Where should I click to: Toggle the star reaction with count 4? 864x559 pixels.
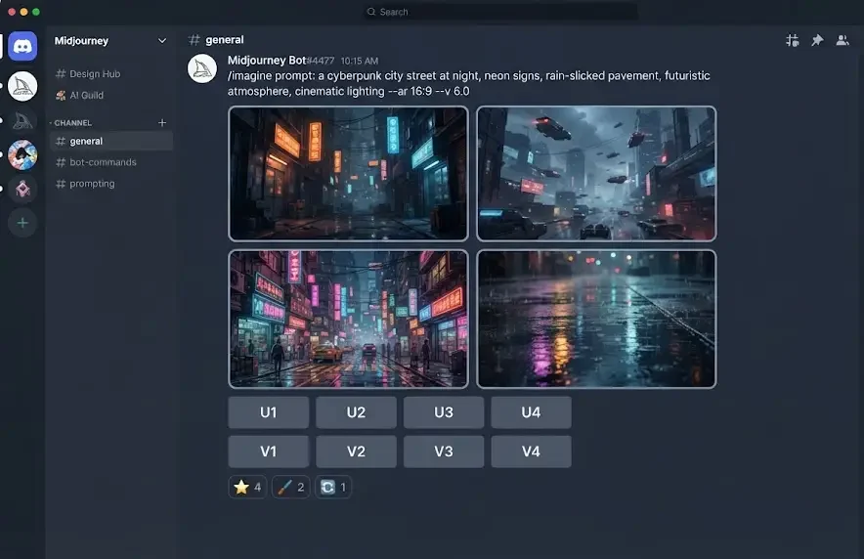[247, 487]
